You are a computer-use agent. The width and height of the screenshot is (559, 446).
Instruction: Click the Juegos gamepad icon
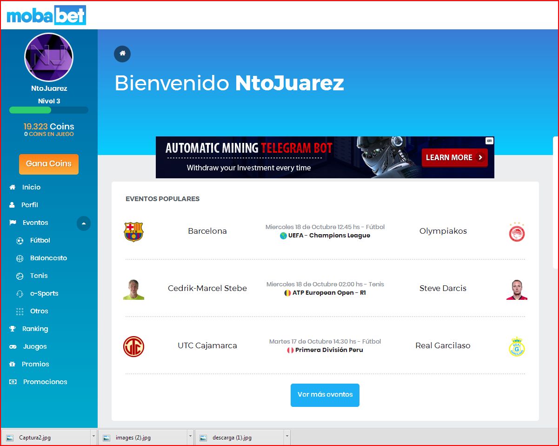[x=13, y=346]
